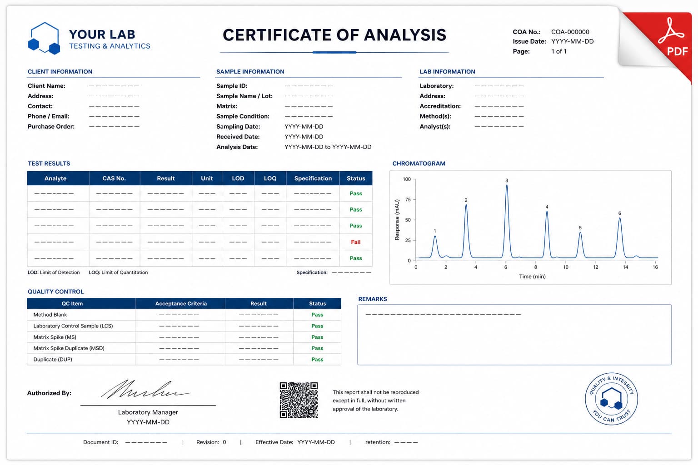Click the Laboratory label

[437, 86]
